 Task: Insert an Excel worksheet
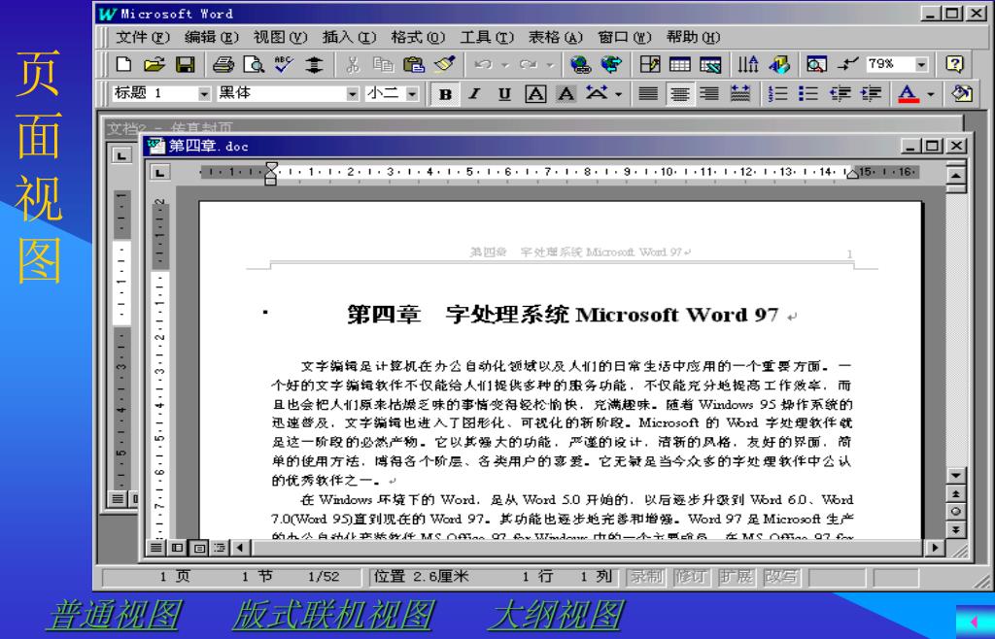(710, 64)
